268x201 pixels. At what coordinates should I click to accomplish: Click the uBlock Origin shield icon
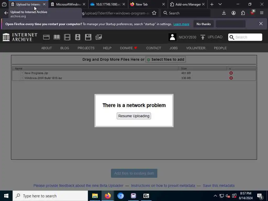click(x=253, y=13)
